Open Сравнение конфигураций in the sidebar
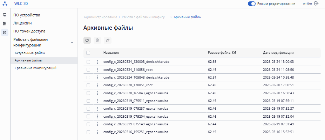Screen dimensions: 325x140 (x=35, y=68)
